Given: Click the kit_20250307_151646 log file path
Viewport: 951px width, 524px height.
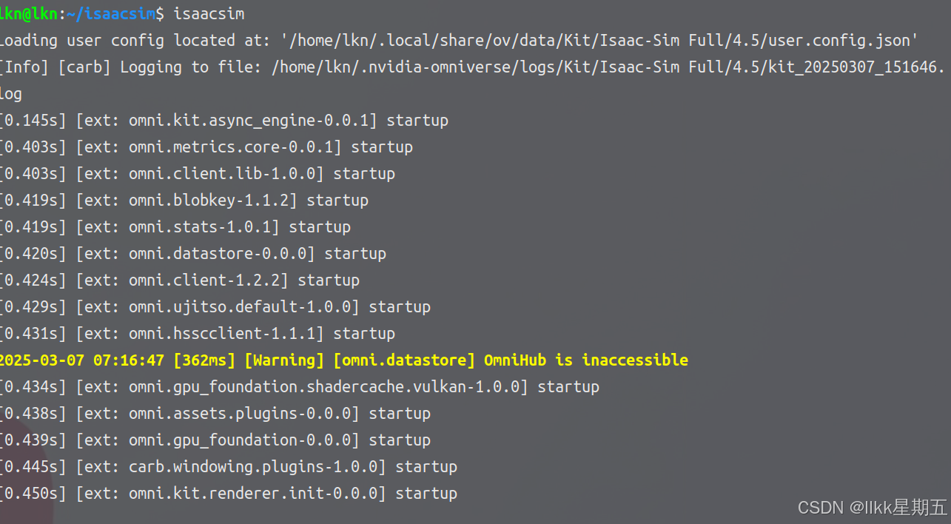Looking at the screenshot, I should tap(608, 67).
